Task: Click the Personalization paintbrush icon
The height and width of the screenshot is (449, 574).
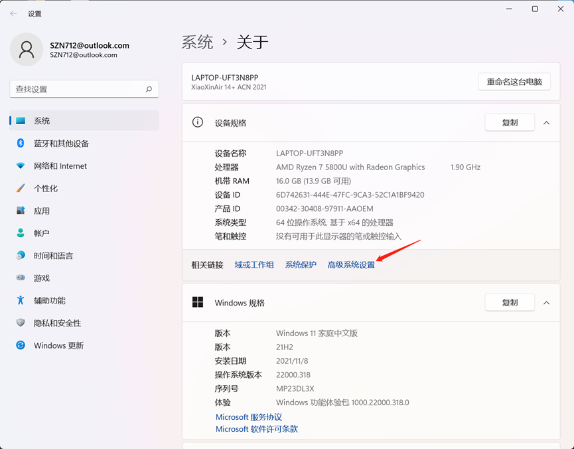Action: click(21, 188)
